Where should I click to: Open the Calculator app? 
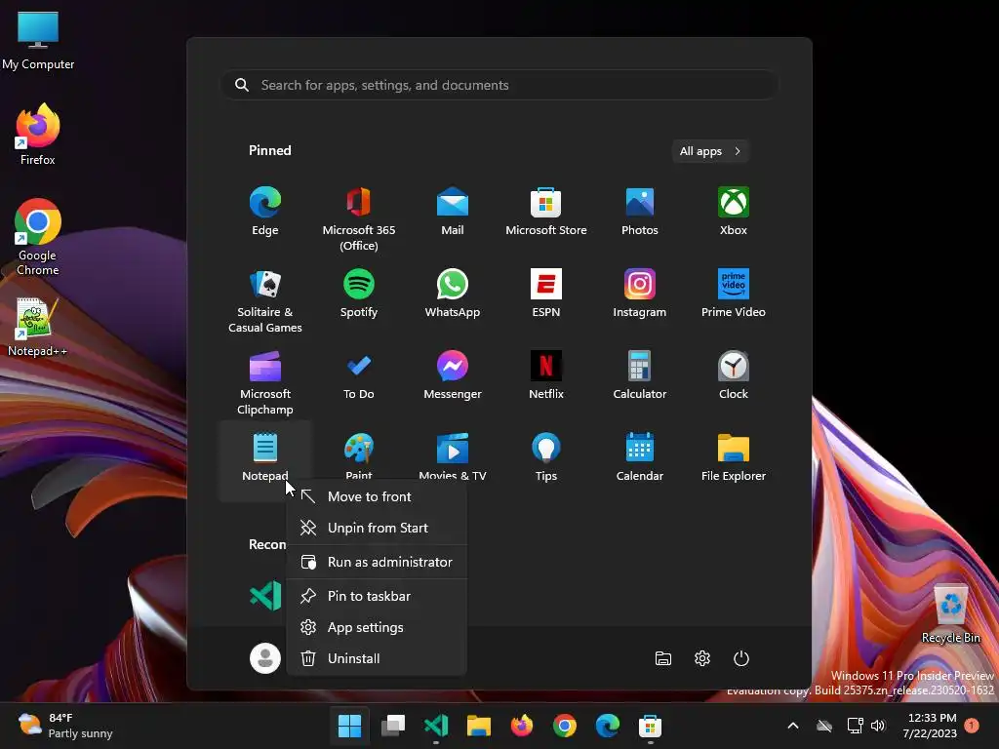point(640,376)
